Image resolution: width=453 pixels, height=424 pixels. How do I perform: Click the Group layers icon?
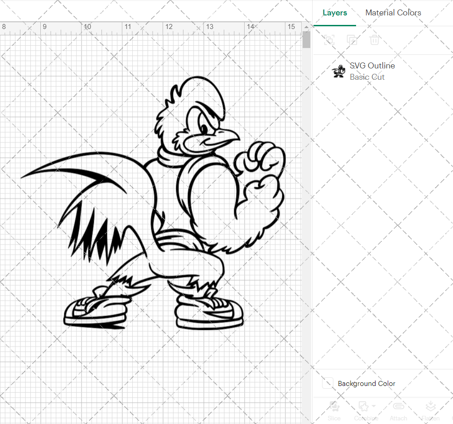tap(329, 40)
